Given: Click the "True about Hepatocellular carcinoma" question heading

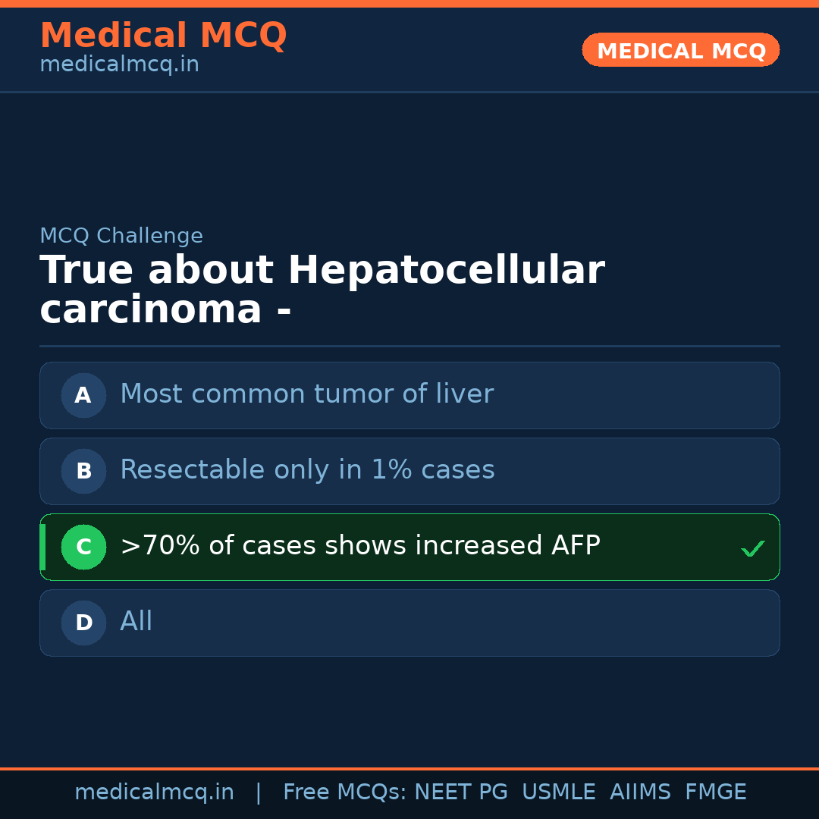Looking at the screenshot, I should [322, 290].
